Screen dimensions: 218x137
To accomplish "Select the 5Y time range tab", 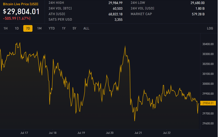I will [74, 28].
